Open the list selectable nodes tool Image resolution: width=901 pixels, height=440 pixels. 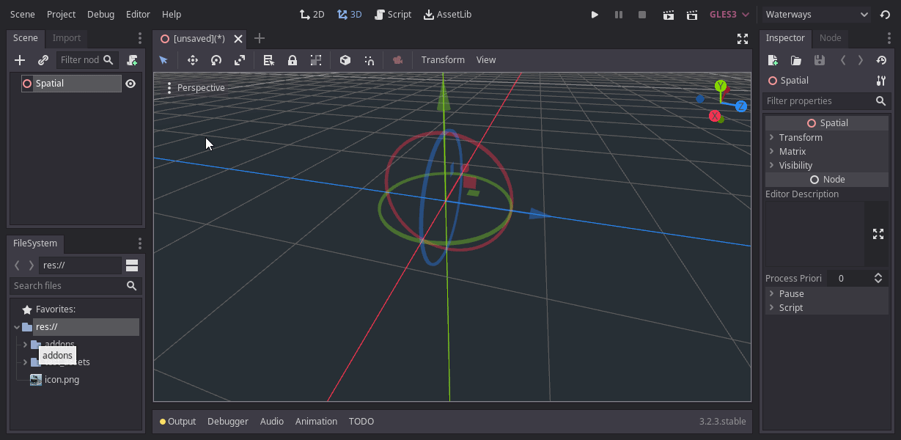click(x=269, y=60)
